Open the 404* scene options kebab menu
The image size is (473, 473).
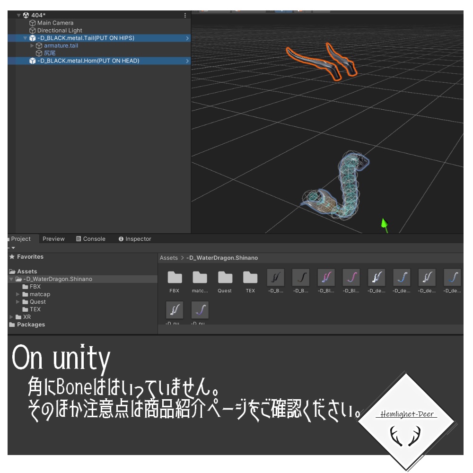[185, 15]
